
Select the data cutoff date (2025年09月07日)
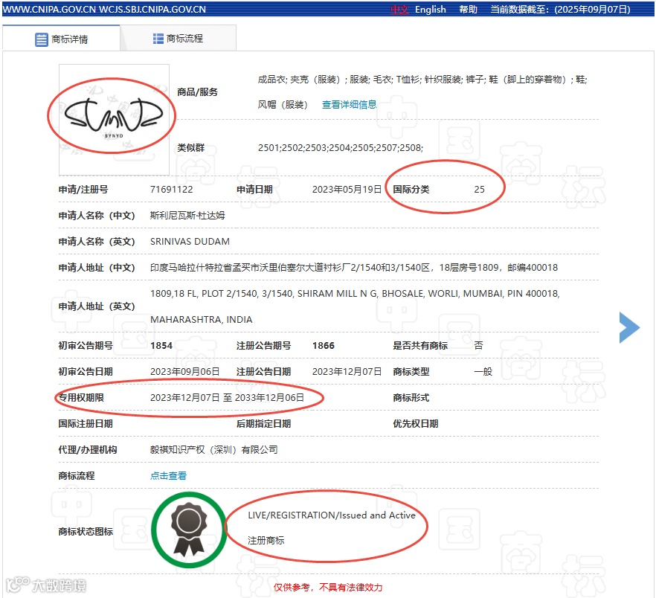coord(592,9)
